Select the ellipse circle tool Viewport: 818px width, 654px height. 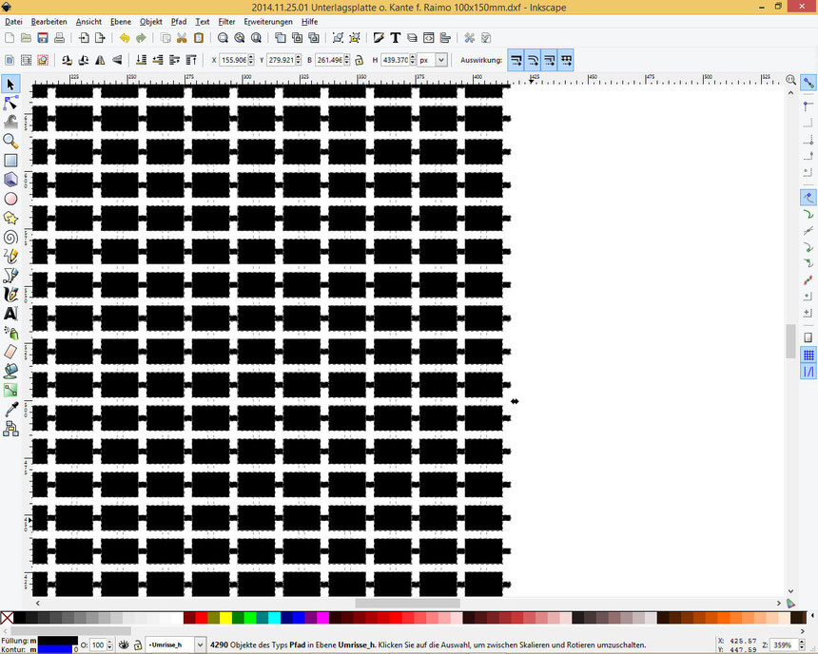point(10,199)
